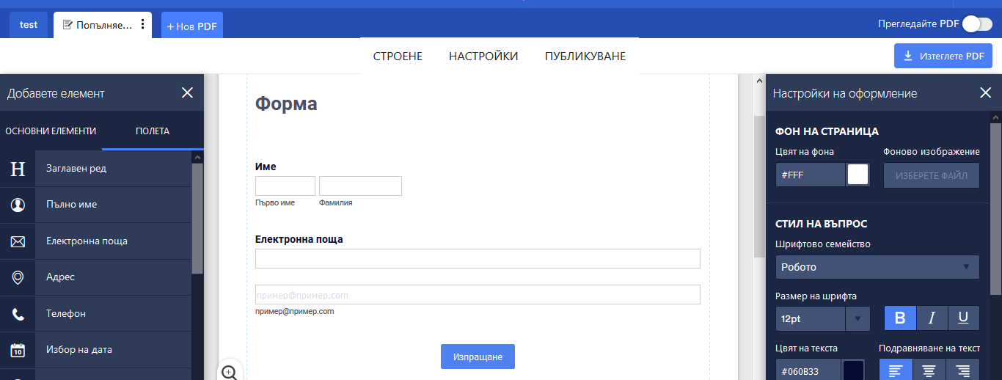Open the dark text color swatch

click(x=854, y=371)
